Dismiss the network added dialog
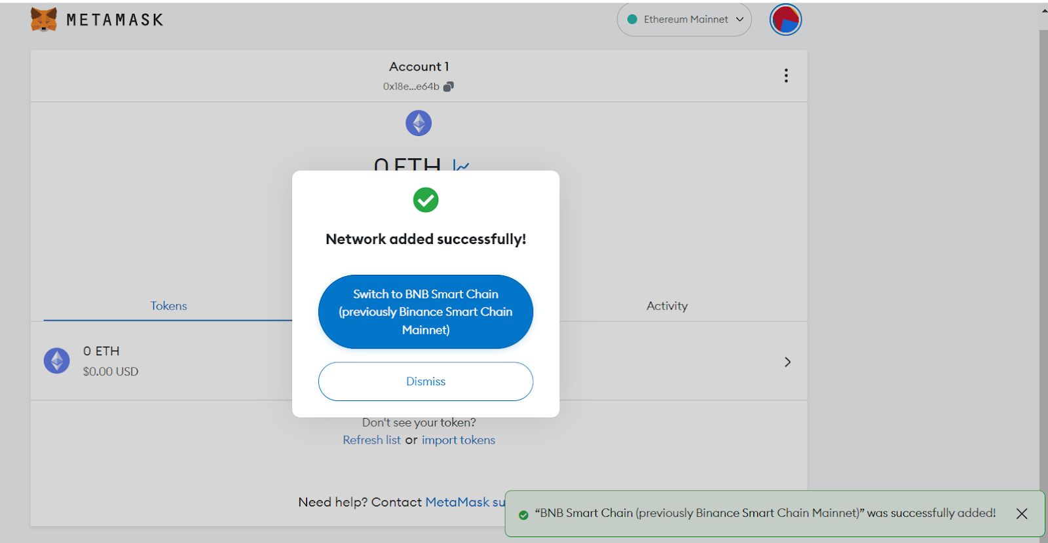 click(x=426, y=381)
